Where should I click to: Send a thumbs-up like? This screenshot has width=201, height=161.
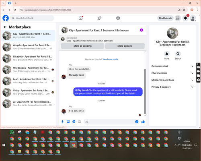point(143,122)
